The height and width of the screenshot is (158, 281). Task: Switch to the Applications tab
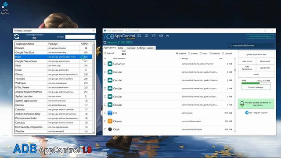coord(109,48)
